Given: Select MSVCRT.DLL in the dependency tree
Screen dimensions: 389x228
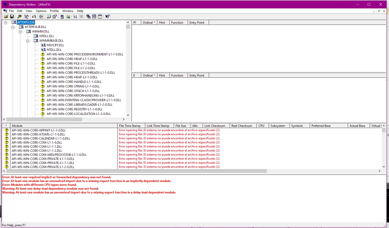Looking at the screenshot, I should click(x=55, y=45).
